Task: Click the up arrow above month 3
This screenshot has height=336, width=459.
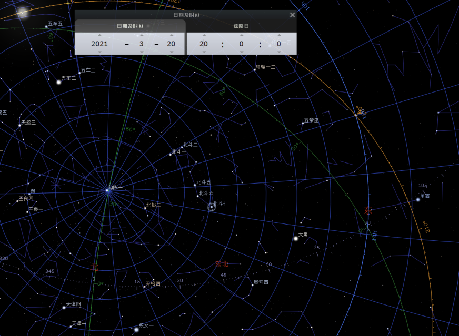Action: tap(141, 35)
